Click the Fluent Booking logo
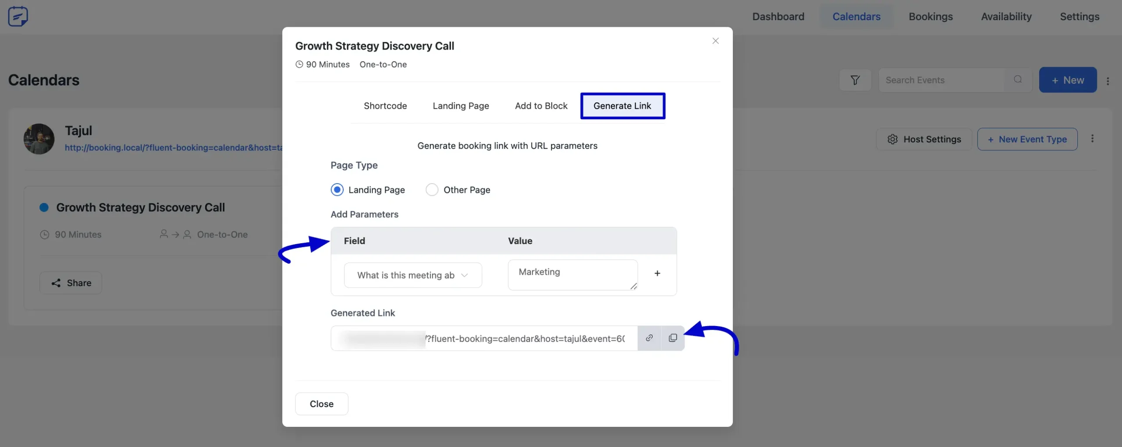Image resolution: width=1122 pixels, height=447 pixels. pos(18,17)
